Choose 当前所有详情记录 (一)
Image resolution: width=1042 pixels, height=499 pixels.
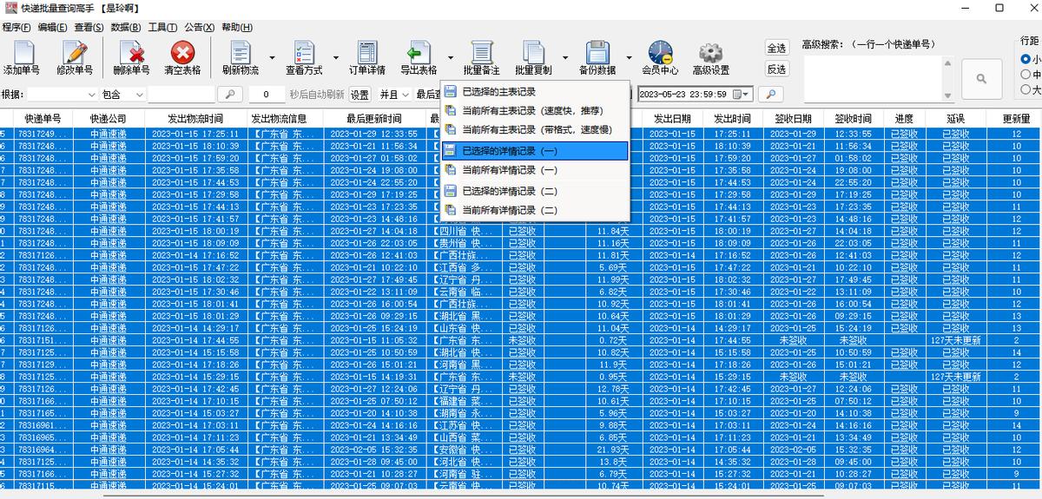tap(534, 170)
